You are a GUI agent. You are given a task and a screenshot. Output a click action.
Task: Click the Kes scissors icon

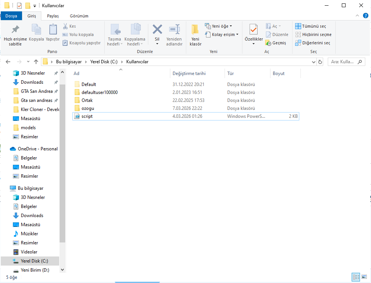(x=65, y=26)
